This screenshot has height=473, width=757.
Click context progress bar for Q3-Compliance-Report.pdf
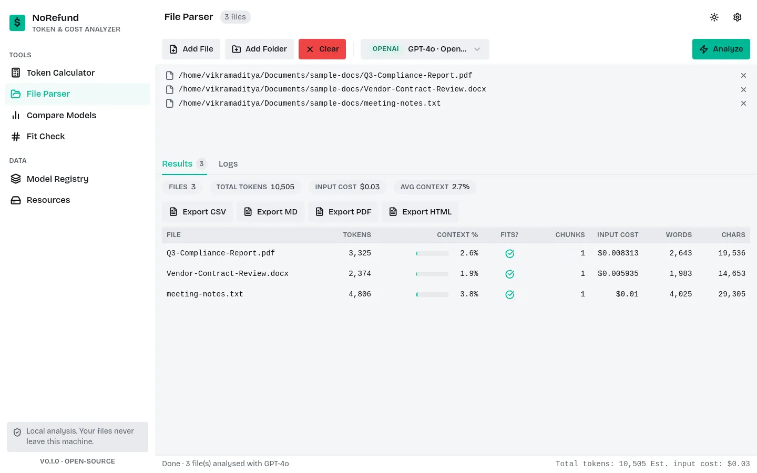tap(432, 253)
